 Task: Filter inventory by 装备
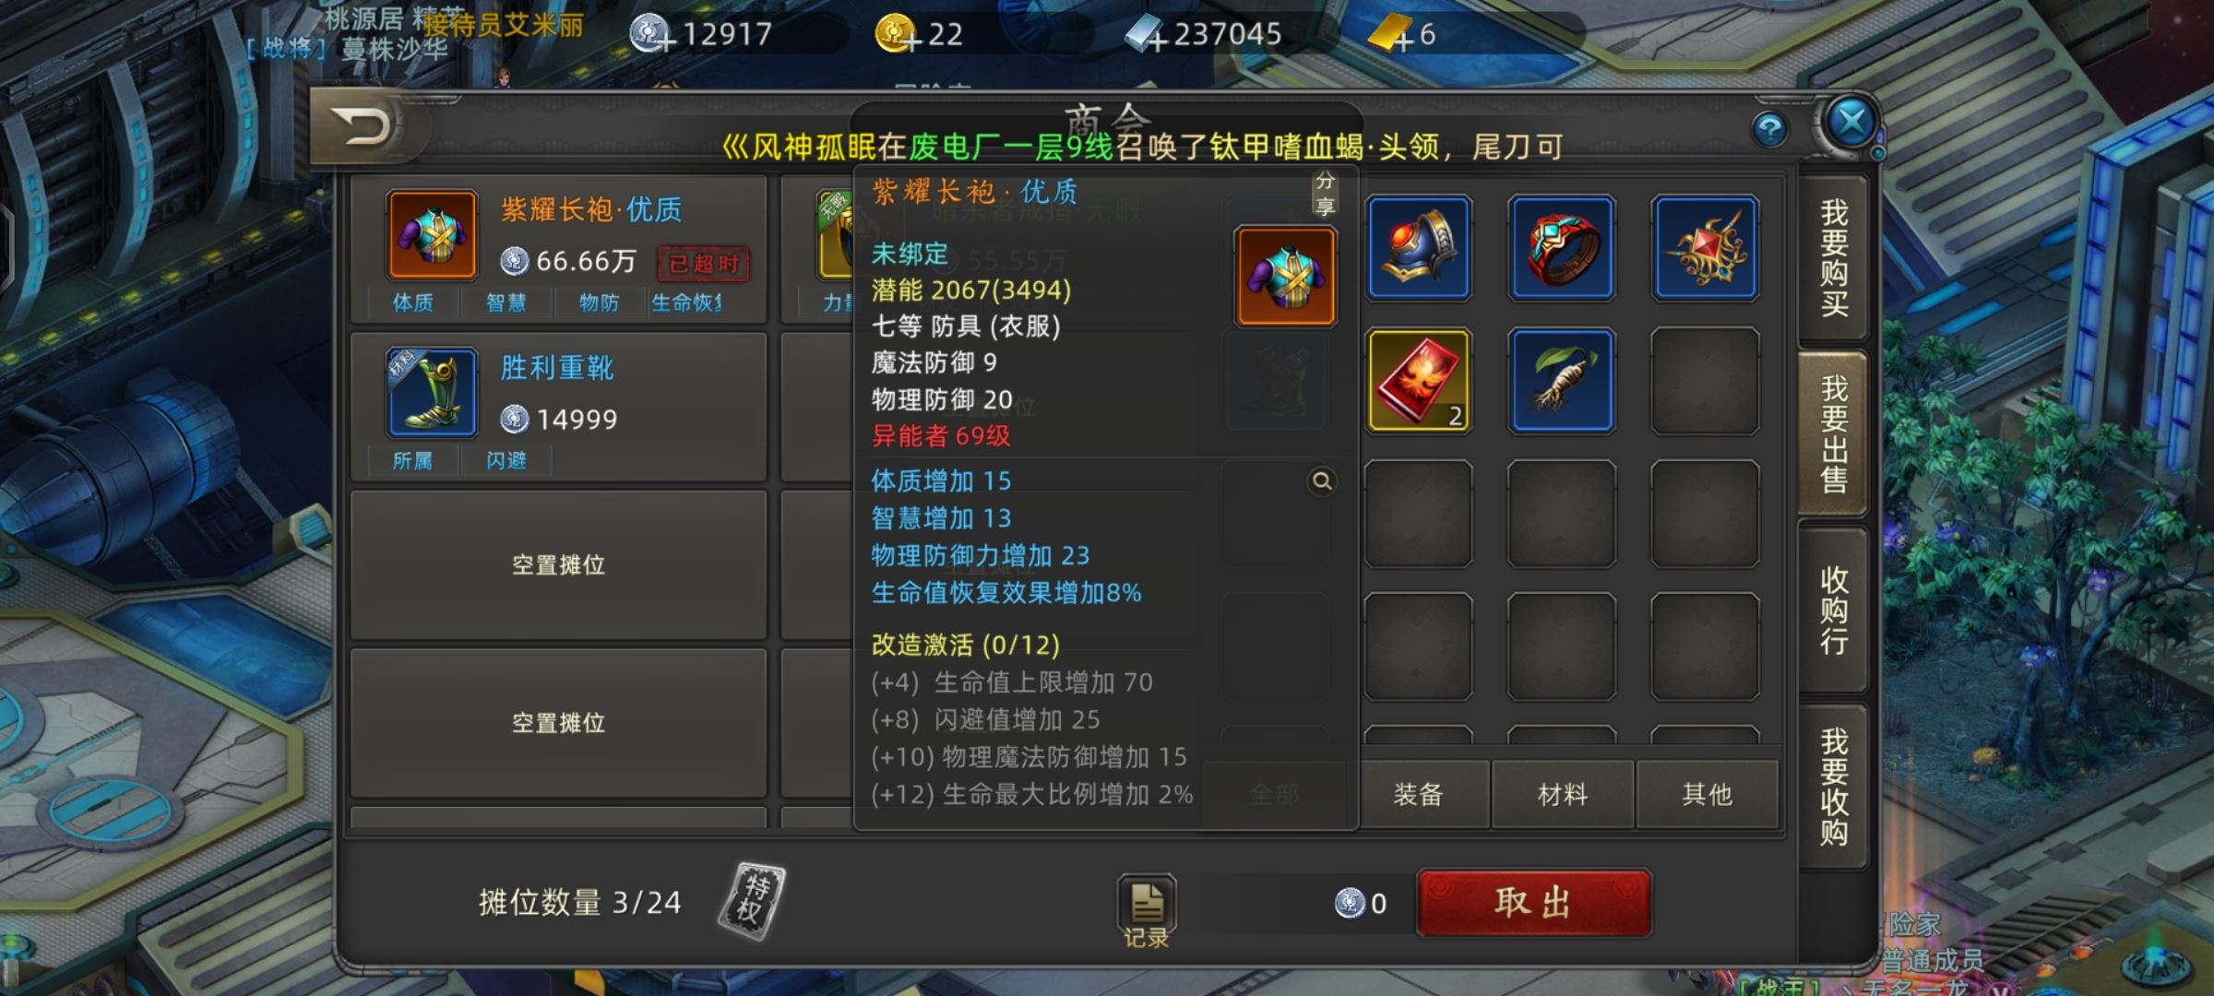click(1419, 794)
